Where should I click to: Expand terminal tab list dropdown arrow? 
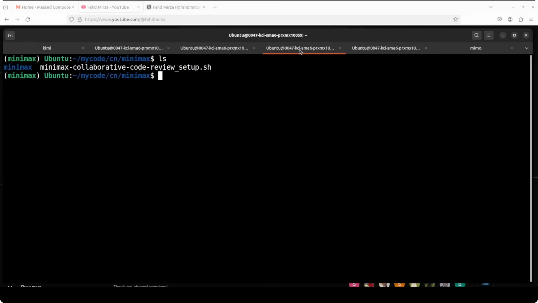[x=527, y=48]
